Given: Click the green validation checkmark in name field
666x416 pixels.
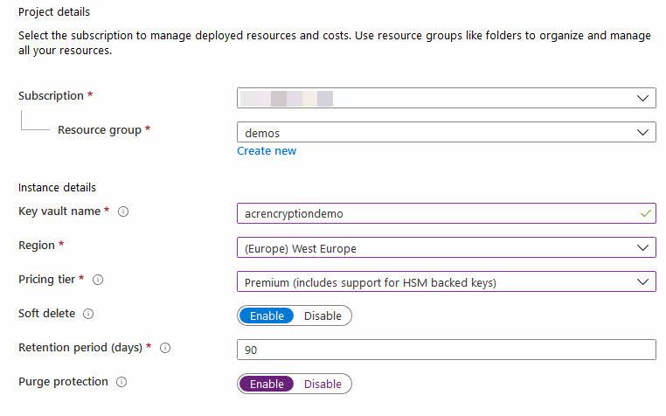Looking at the screenshot, I should pyautogui.click(x=646, y=213).
